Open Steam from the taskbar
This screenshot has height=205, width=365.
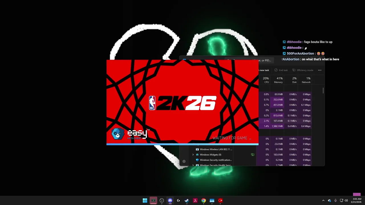(x=187, y=200)
